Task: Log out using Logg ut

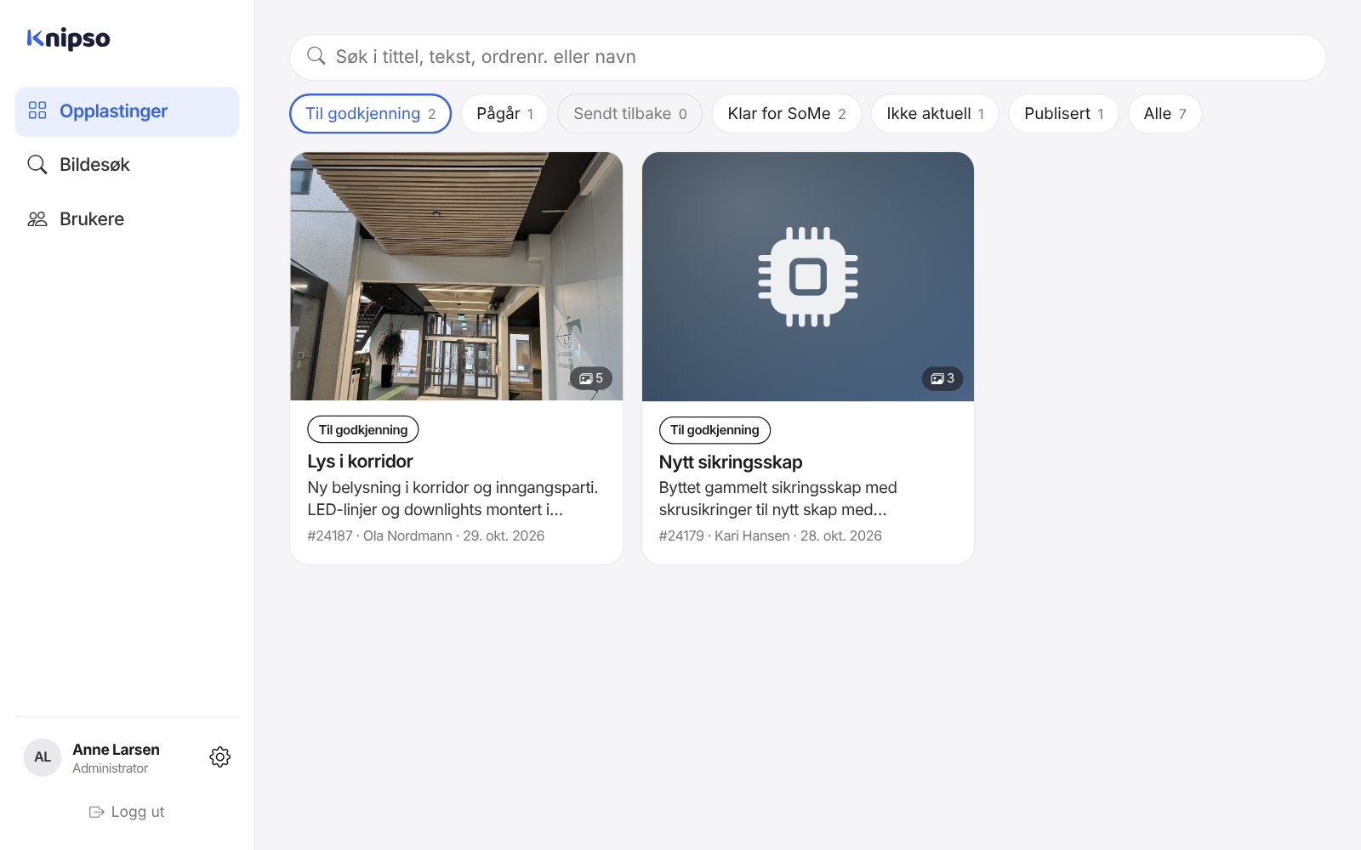Action: (127, 812)
